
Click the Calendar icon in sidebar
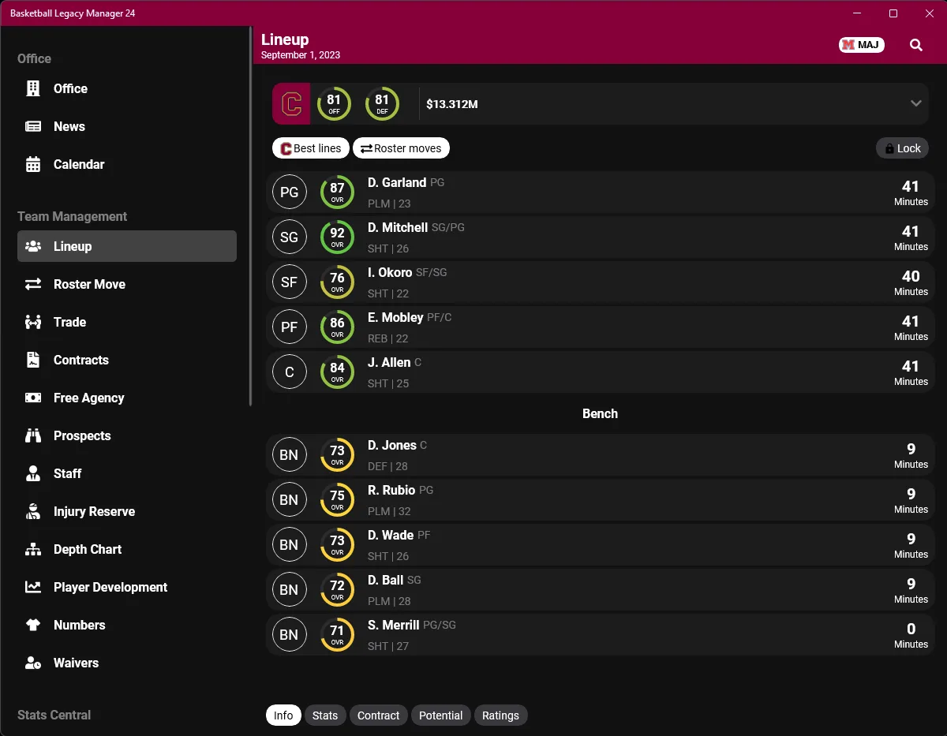pos(33,164)
